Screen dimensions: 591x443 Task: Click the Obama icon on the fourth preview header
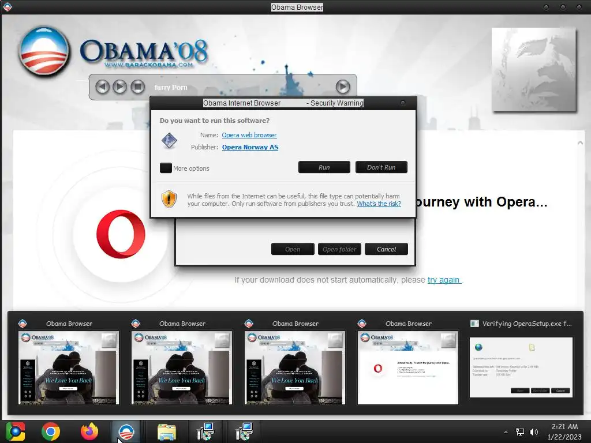pos(362,323)
